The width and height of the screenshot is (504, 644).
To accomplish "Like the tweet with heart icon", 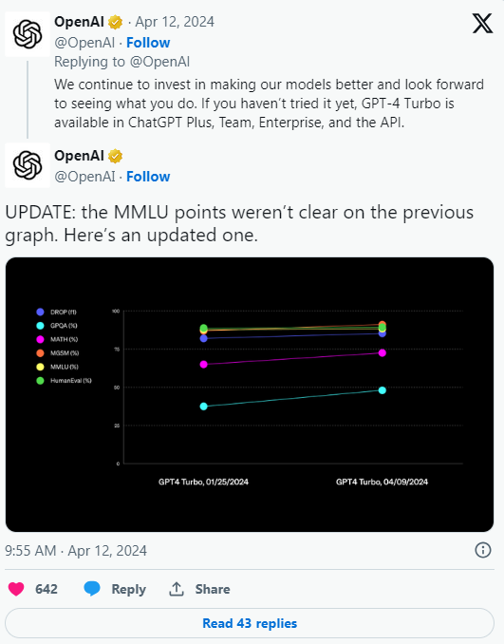I will click(x=16, y=589).
